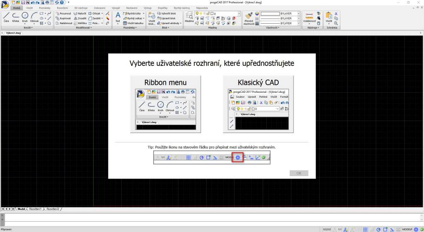Expand the Kreslit panel
The image size is (424, 232).
coord(28,28)
